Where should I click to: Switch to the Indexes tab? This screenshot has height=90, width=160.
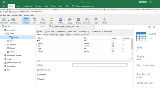point(45,35)
